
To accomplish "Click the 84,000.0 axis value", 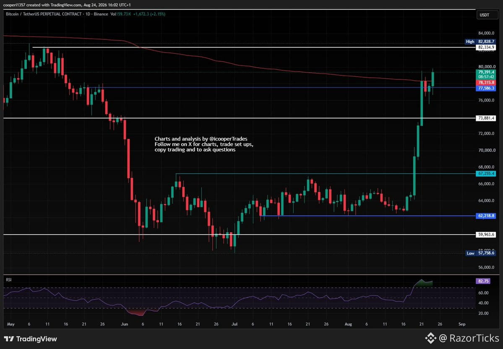I will [486, 33].
